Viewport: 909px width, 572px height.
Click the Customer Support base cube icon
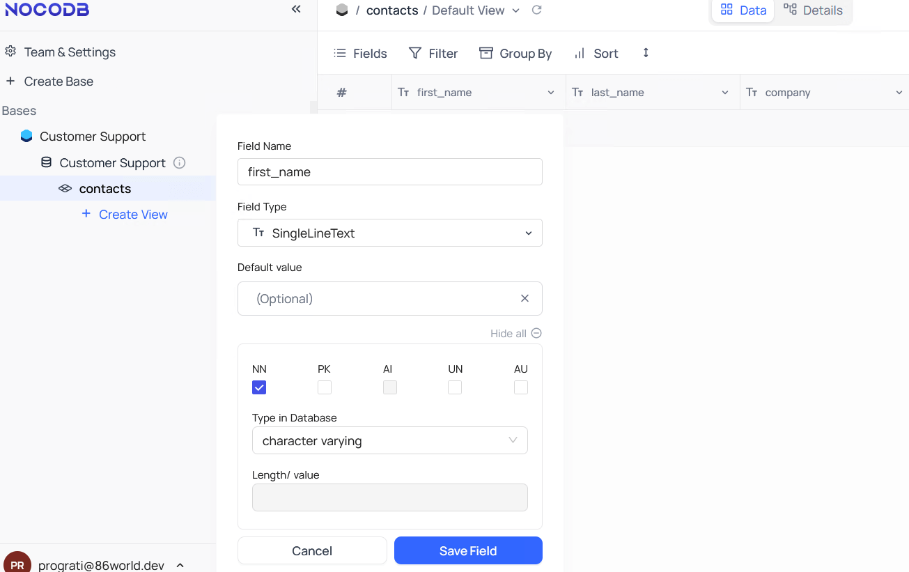(26, 137)
